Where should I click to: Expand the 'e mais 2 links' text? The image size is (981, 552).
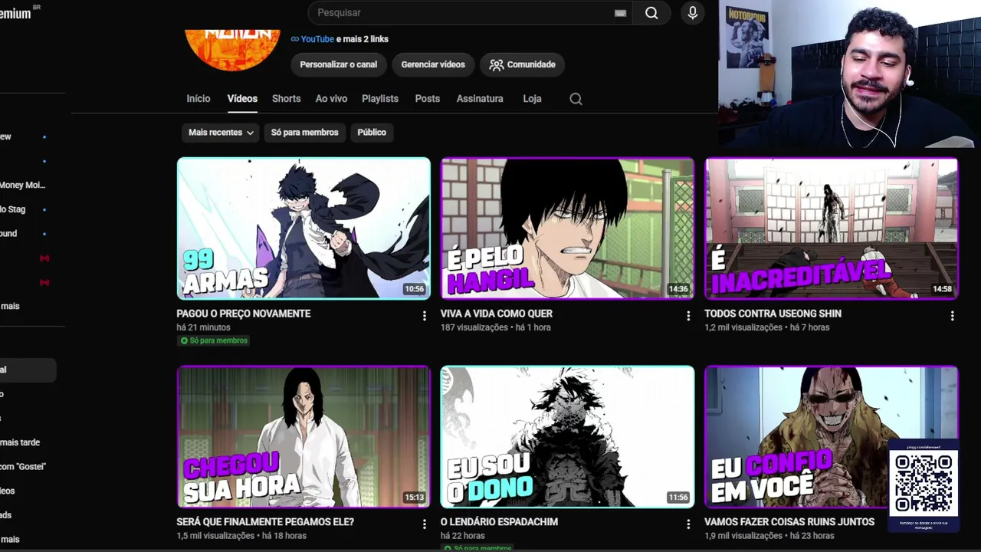(x=363, y=39)
